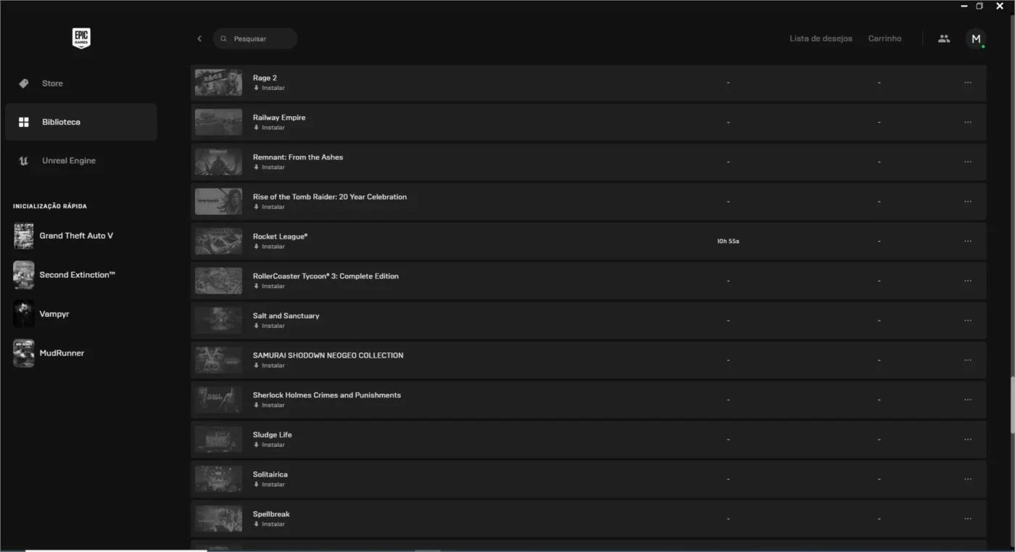Click the search field Pesquisar

click(255, 38)
